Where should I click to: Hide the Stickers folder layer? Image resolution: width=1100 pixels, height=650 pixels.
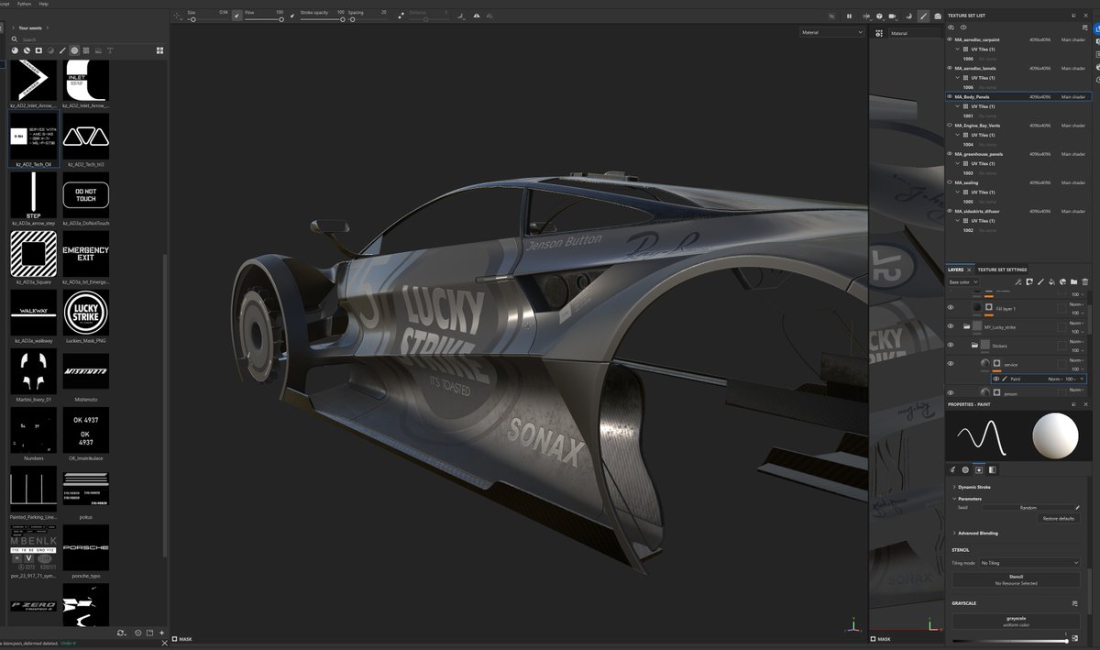click(x=950, y=345)
